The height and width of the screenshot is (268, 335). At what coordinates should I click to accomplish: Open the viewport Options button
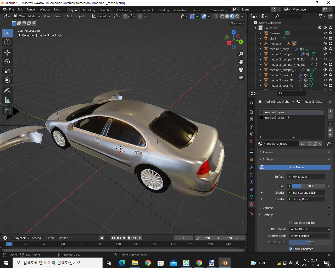tap(237, 23)
